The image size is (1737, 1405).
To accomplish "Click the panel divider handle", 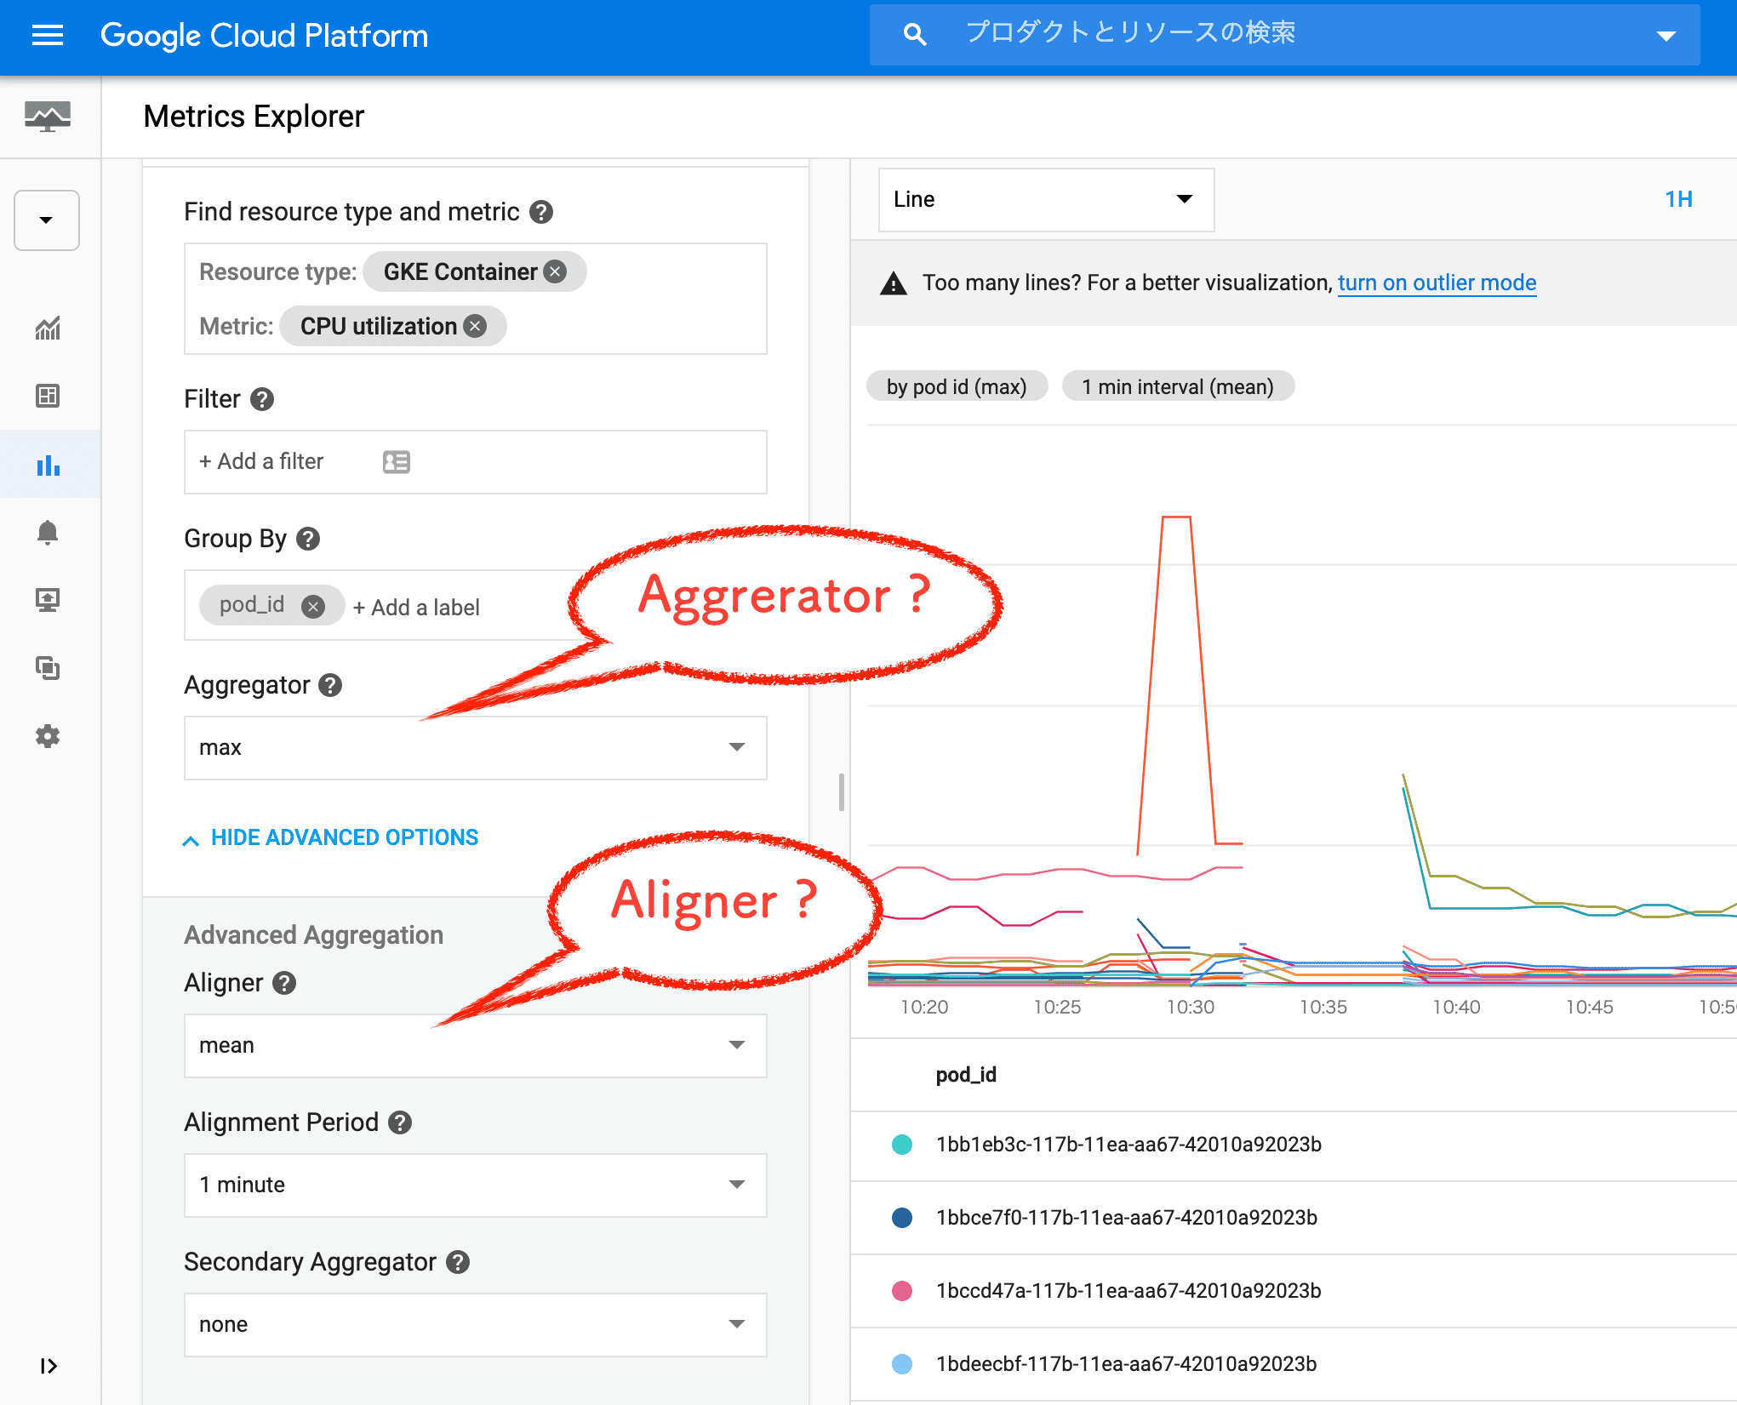I will [x=841, y=791].
